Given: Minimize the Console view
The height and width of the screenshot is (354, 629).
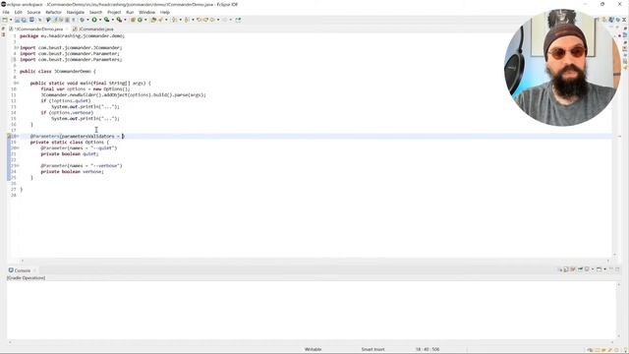Looking at the screenshot, I should pyautogui.click(x=611, y=269).
